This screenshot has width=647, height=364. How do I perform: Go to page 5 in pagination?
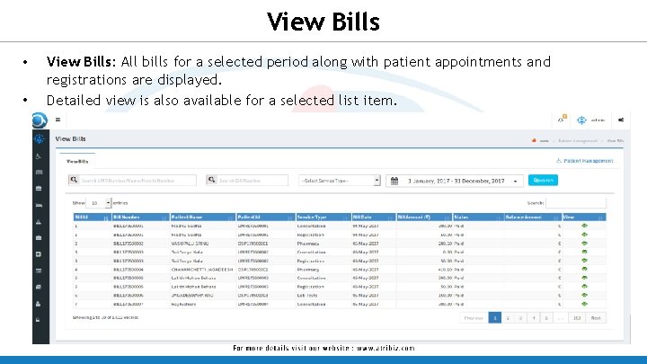(x=546, y=318)
